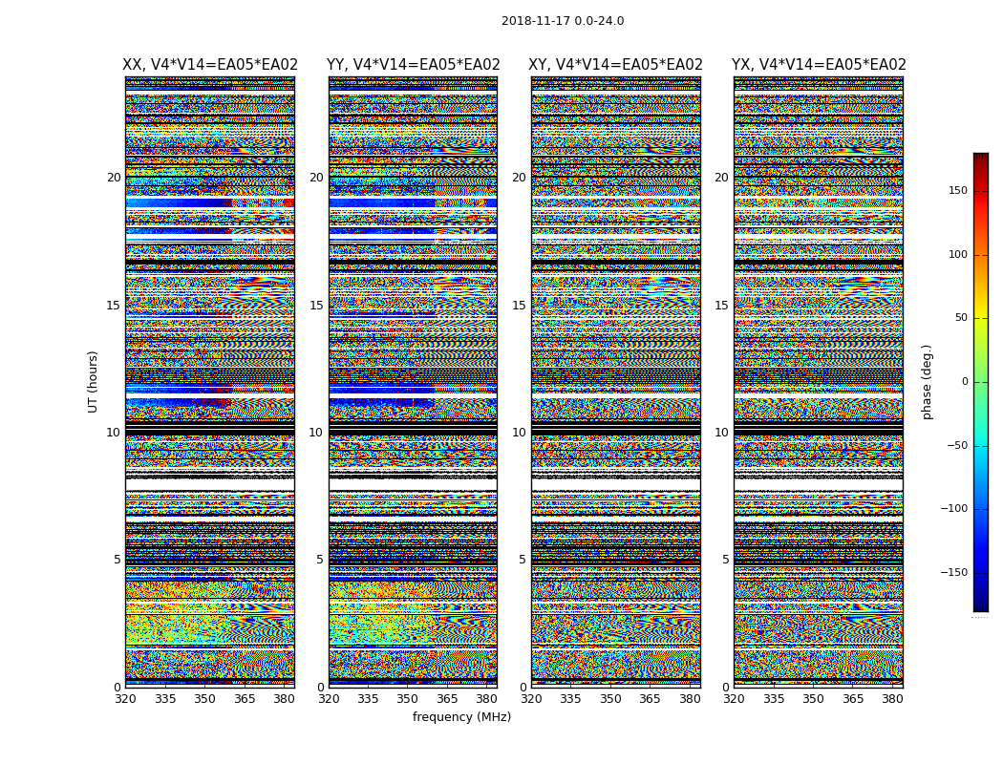The image size is (1003, 764).
Task: Click the 365 tick under YY plot
Action: tap(447, 699)
